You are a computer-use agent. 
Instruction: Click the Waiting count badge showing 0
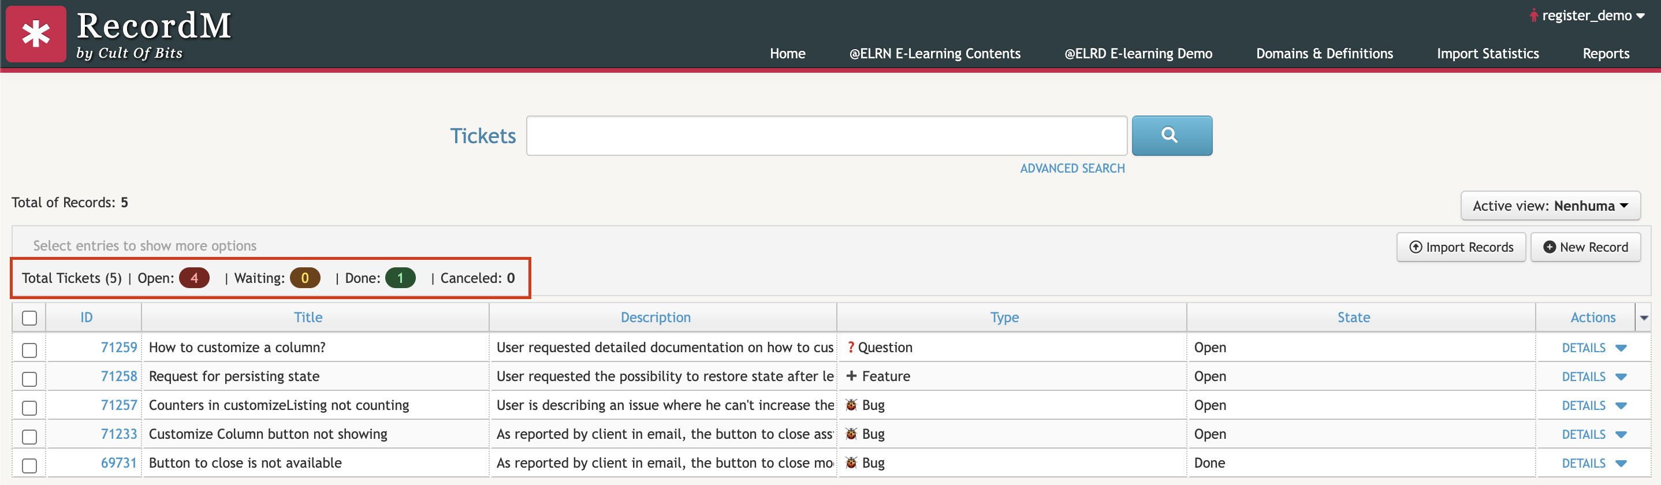pos(305,278)
